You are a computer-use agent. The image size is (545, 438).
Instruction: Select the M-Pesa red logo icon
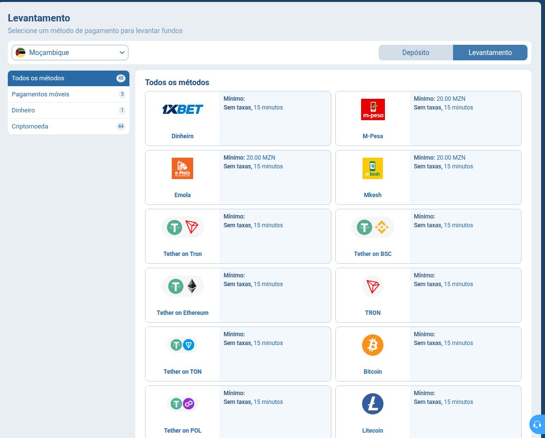click(373, 109)
